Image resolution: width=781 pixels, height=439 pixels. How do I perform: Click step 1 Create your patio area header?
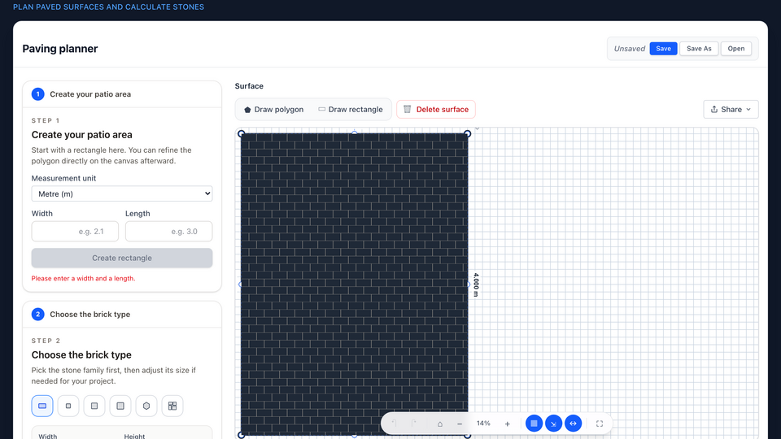tap(122, 94)
